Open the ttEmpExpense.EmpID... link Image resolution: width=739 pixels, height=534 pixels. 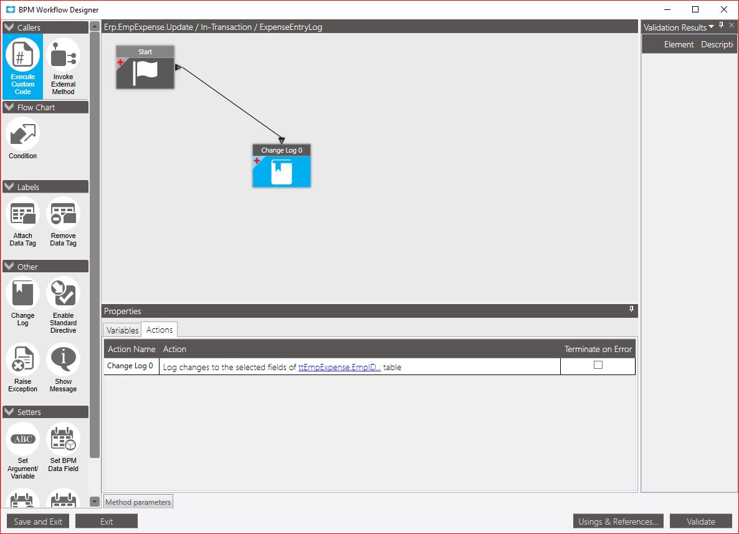(x=340, y=367)
